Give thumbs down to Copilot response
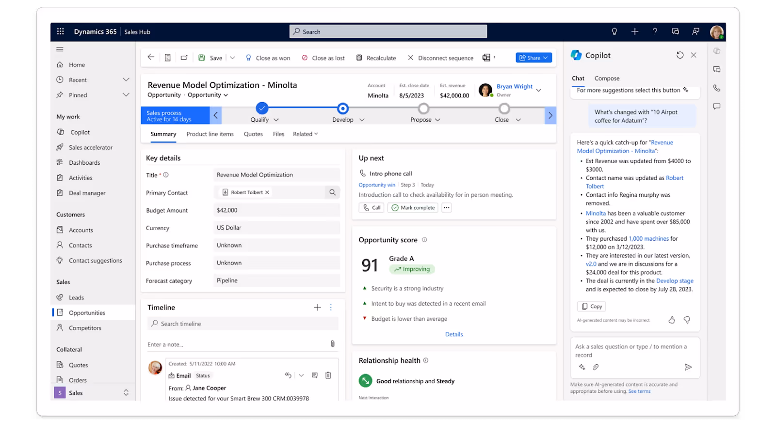The image size is (776, 436). click(687, 320)
